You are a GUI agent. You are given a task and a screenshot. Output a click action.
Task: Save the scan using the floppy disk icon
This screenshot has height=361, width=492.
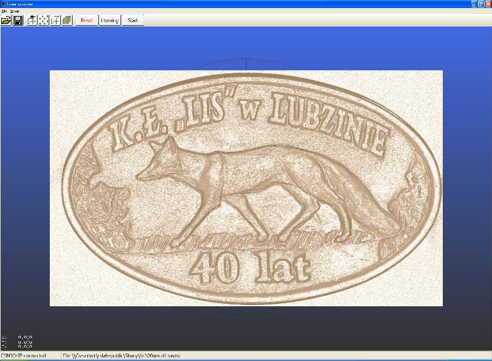click(18, 20)
